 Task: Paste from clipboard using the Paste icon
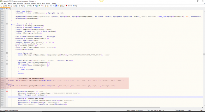tap(24, 6)
